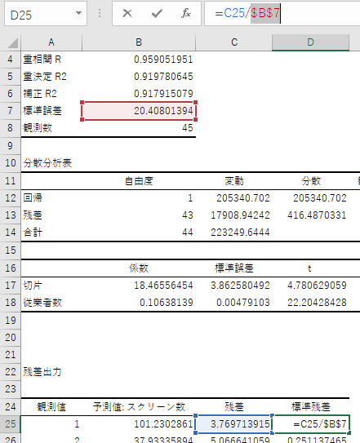The height and width of the screenshot is (443, 360).
Task: Click the 分散 column heading
Action: point(311,181)
